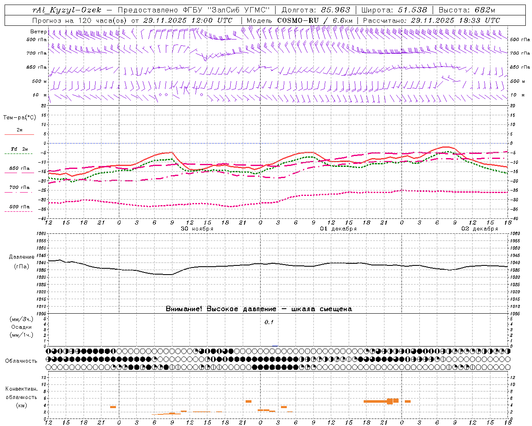Screen dimensions: 532x426
Task: Click the warning Внимание! Высокое давление — шкала смещена
Action: click(x=259, y=309)
